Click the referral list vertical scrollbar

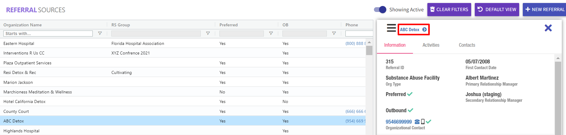[369, 50]
